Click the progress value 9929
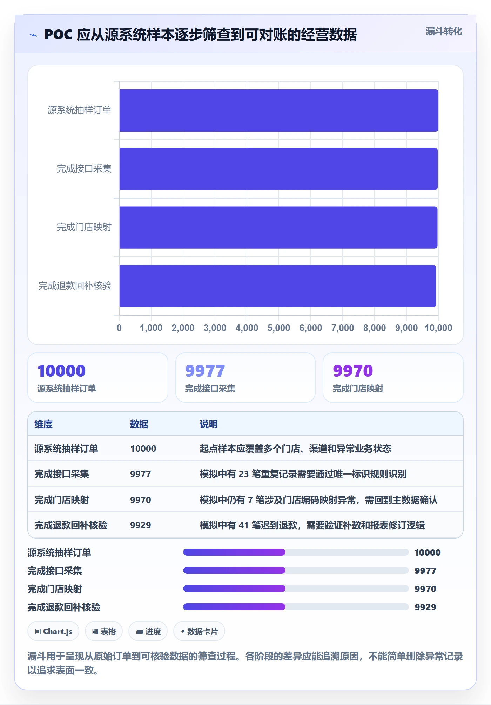Viewport: 491px width, 705px height. click(425, 607)
